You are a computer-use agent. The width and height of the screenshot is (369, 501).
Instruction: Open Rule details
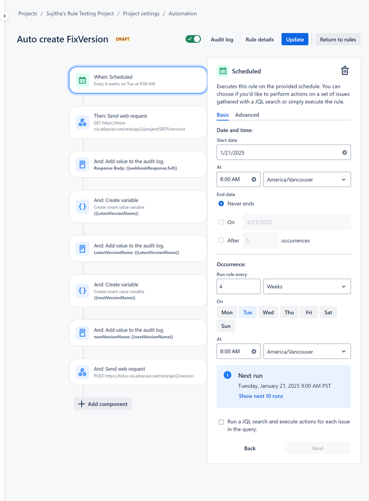pyautogui.click(x=260, y=39)
